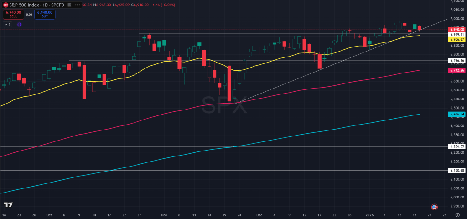Click the 6,919.11 horizontal line price label
467x219 pixels.
[457, 34]
